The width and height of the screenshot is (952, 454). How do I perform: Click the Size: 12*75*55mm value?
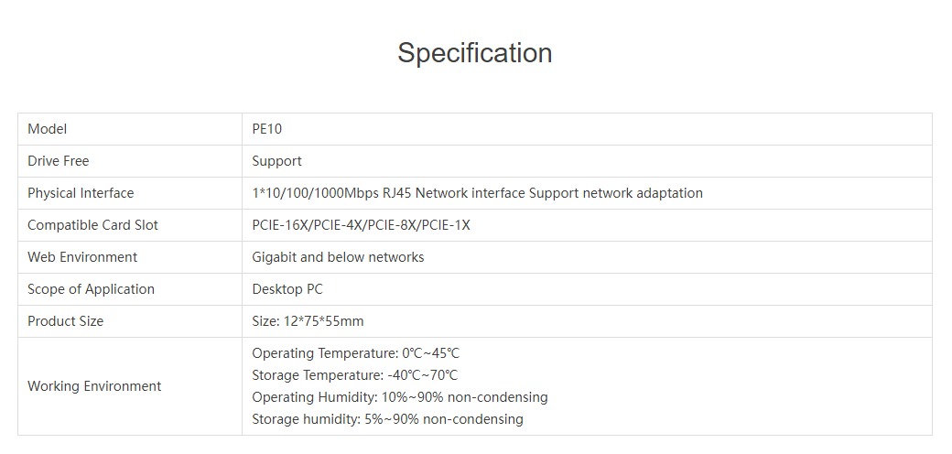(x=308, y=321)
